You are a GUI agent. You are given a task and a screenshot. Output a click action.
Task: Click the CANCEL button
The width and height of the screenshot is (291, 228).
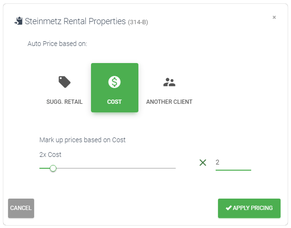21,208
